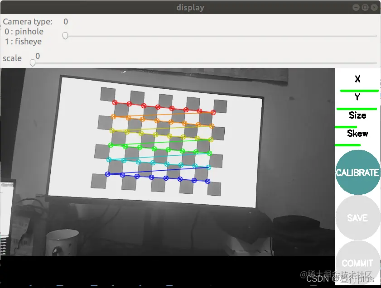The width and height of the screenshot is (381, 288).
Task: Click the Camera type slider handle
Action: [65, 36]
